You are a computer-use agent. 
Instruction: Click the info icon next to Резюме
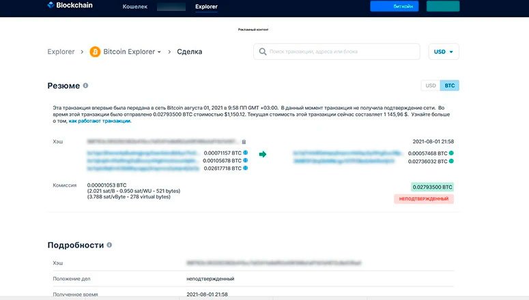86,86
